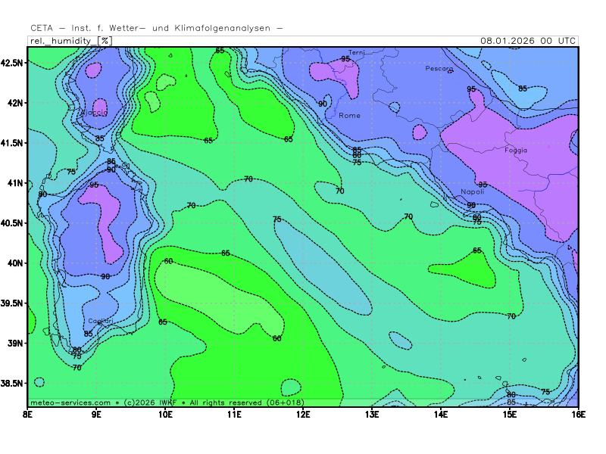Click the rel._humidity [%] variable label
This screenshot has width=606, height=454.
70,41
